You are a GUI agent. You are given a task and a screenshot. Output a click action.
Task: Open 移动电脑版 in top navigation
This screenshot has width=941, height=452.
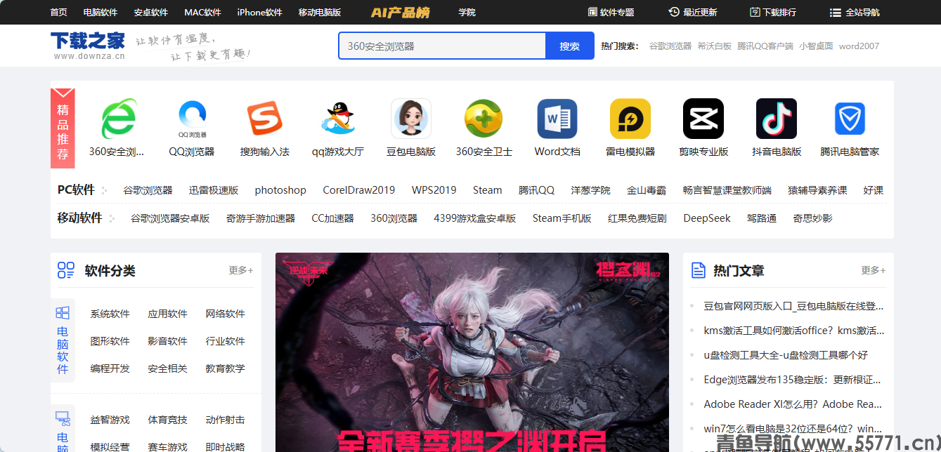(x=320, y=12)
